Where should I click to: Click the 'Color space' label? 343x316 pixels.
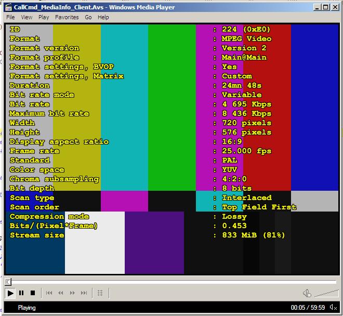(37, 170)
